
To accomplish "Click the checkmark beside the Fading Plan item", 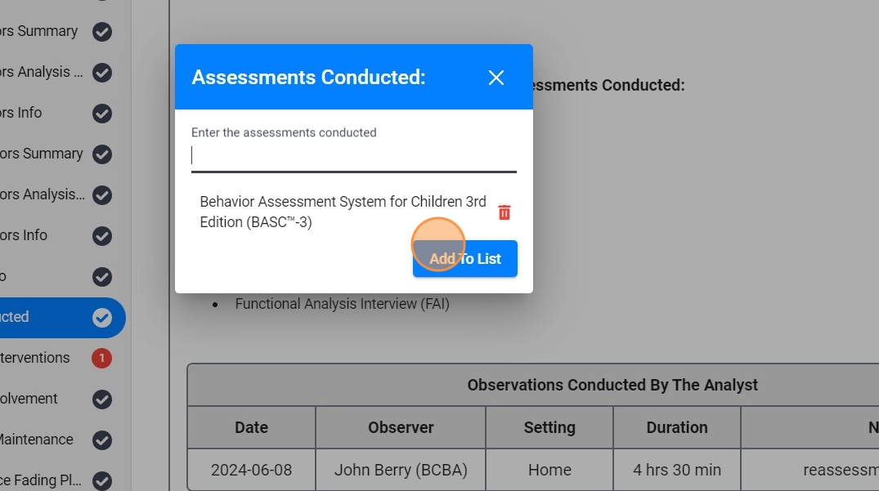I will pos(101,480).
